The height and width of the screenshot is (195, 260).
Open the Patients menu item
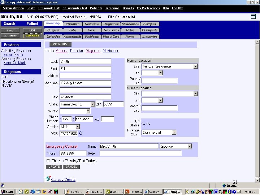[x=96, y=8]
